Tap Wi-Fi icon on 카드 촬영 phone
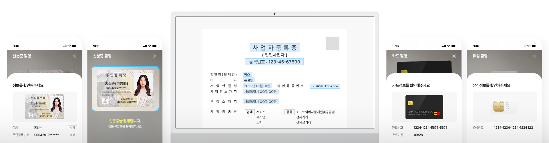Image resolution: width=549 pixels, height=143 pixels. 448,46
